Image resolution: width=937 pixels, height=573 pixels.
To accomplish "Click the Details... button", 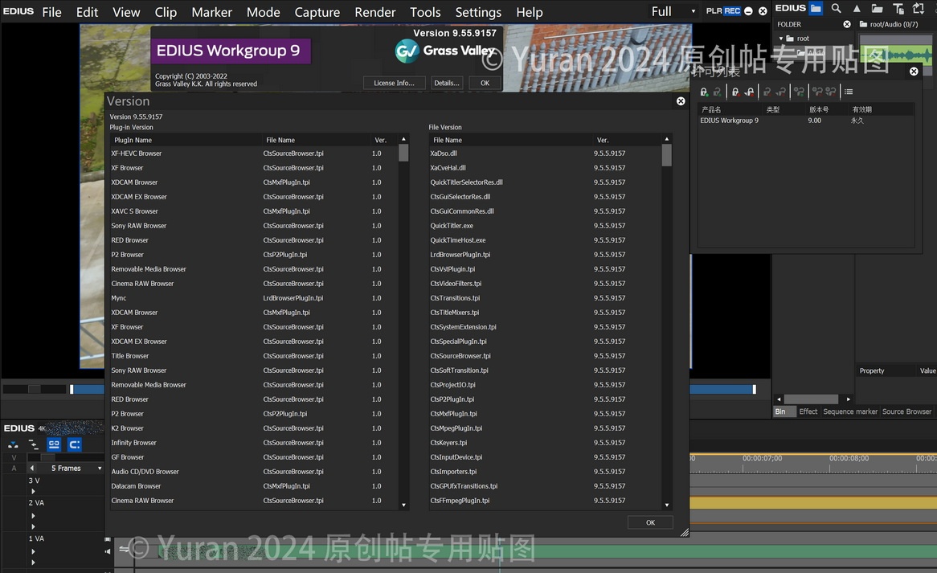I will pyautogui.click(x=446, y=83).
